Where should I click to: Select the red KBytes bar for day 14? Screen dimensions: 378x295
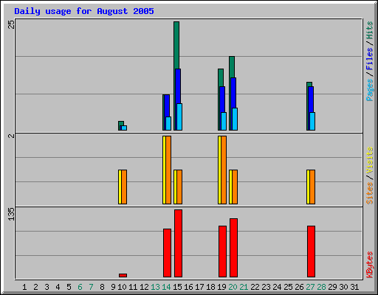167,253
